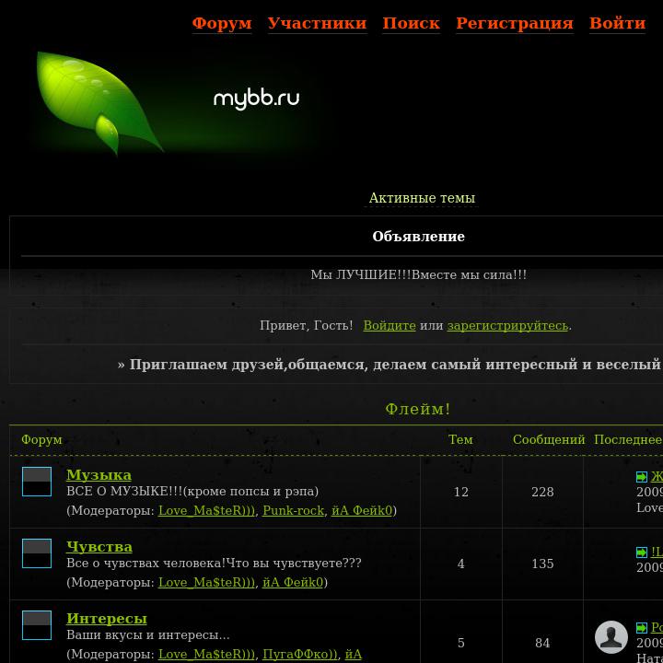
Task: Click topic count 4 in Чувства row
Action: 461,564
